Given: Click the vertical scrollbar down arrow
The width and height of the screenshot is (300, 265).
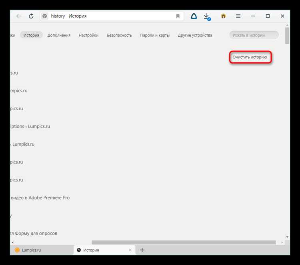Looking at the screenshot, I should (287, 237).
